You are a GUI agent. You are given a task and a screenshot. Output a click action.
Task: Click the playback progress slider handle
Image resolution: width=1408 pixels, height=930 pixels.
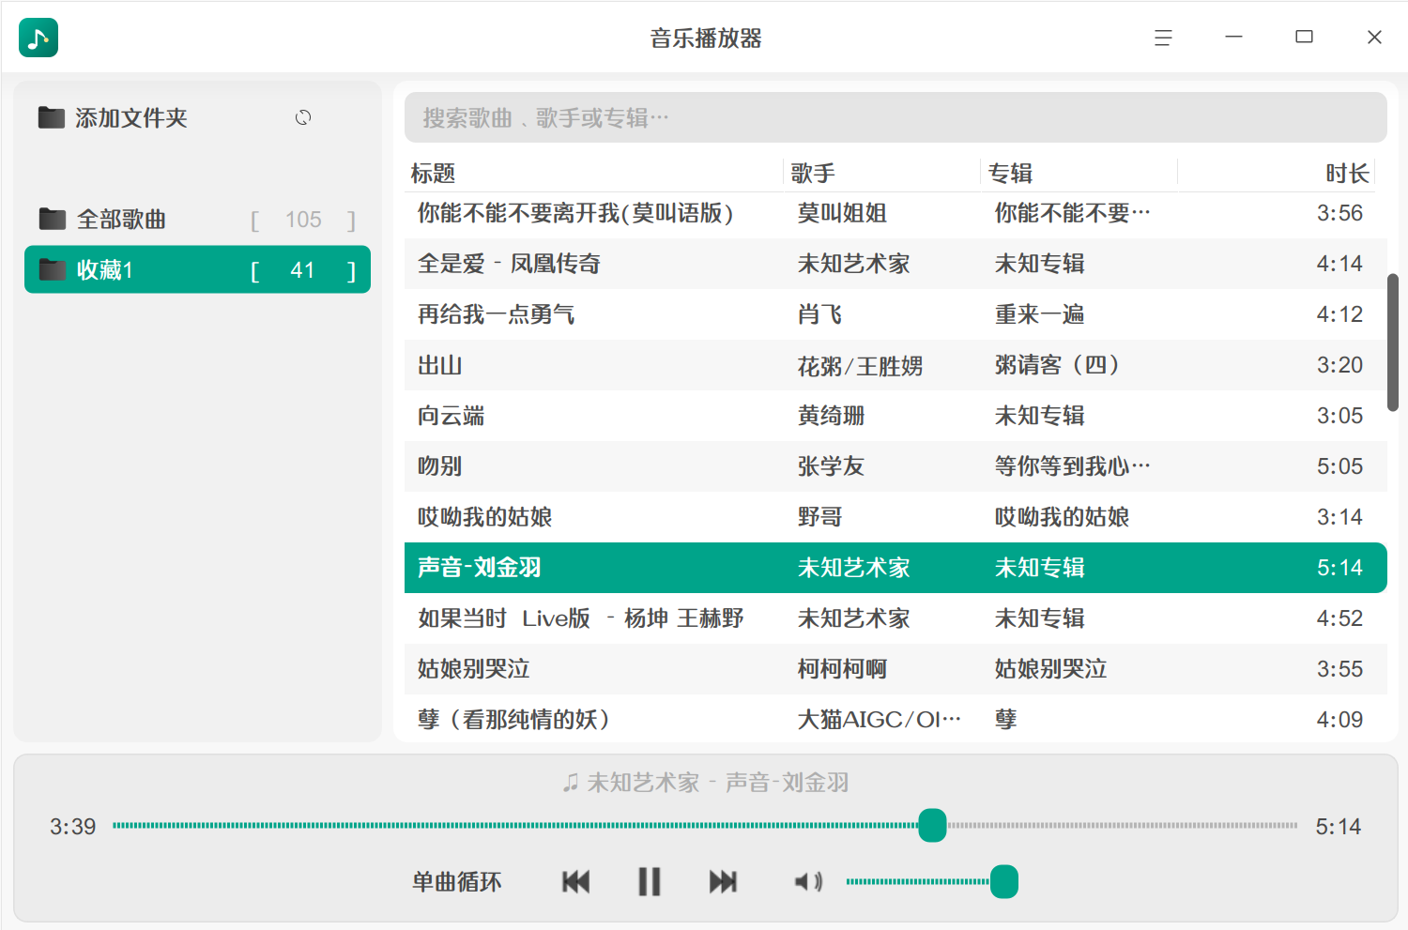[x=932, y=826]
